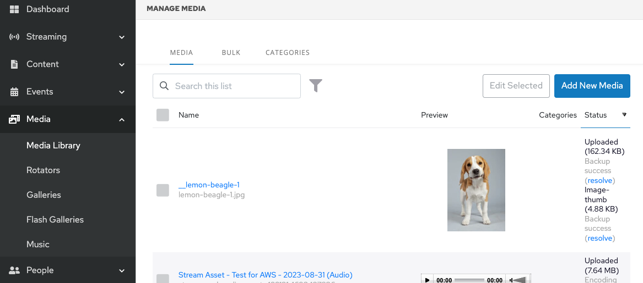643x283 pixels.
Task: Click the Name column header
Action: point(188,115)
